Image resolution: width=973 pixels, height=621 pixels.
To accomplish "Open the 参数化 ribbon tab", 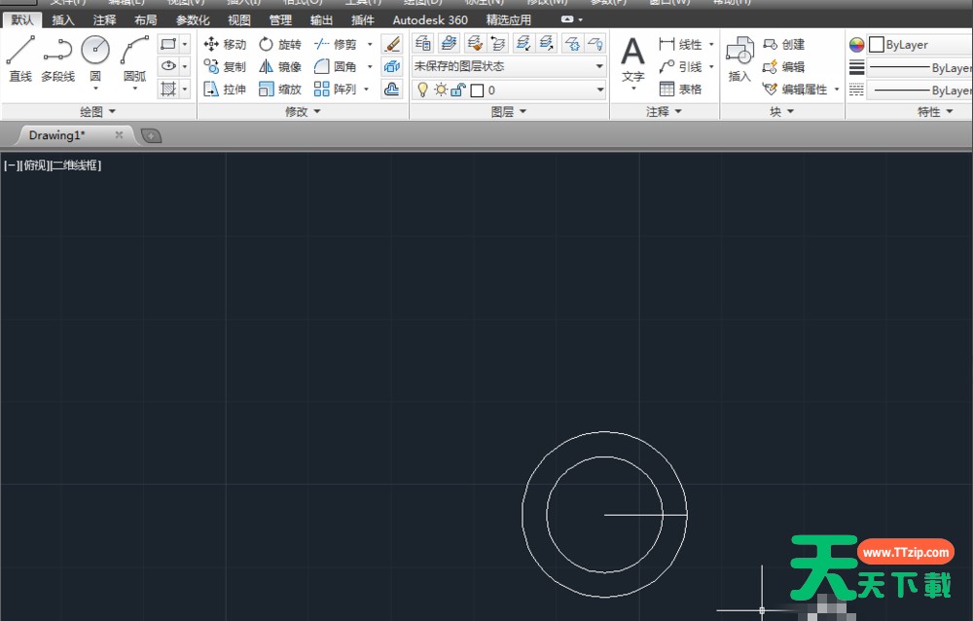I will (193, 19).
